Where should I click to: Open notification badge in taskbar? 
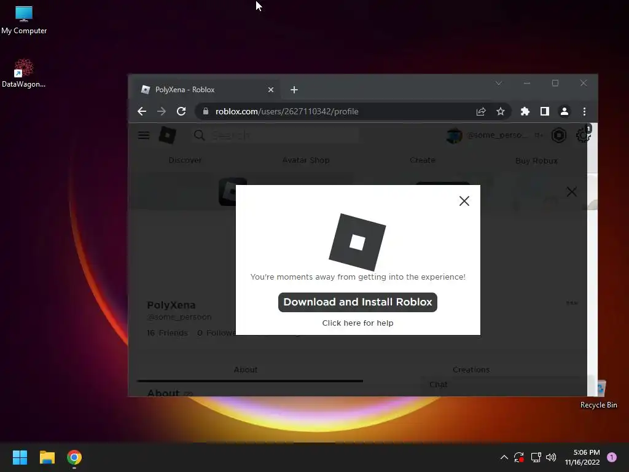(612, 457)
